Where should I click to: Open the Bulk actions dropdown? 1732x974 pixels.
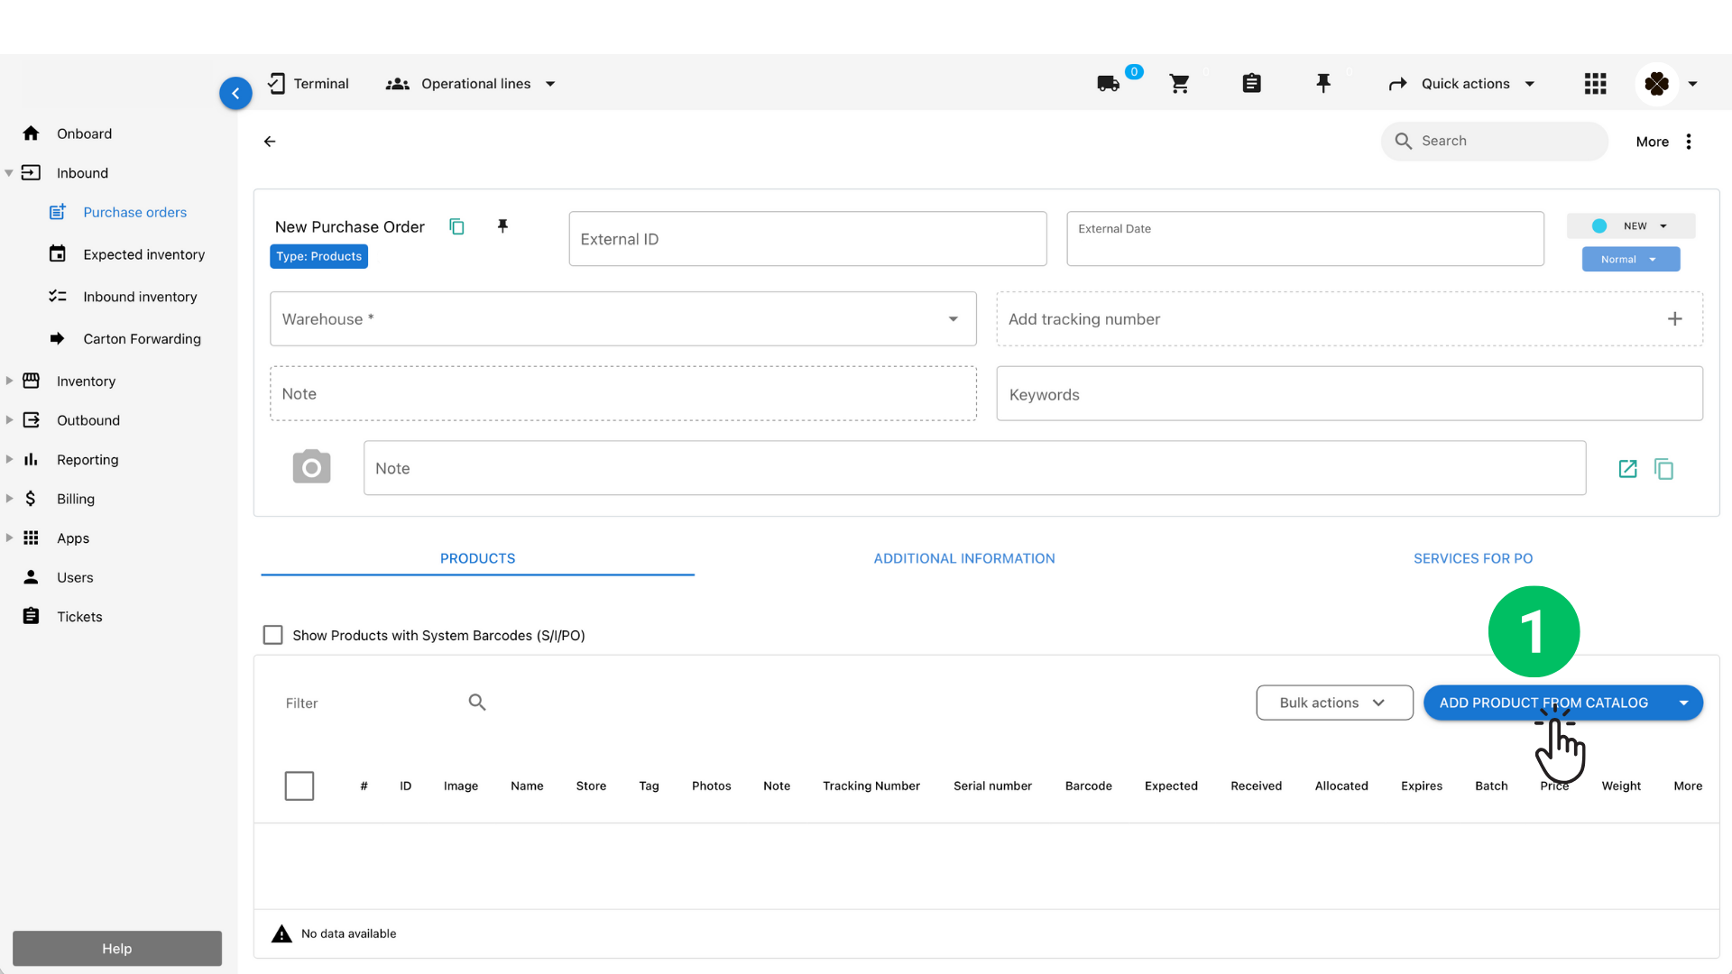1333,703
